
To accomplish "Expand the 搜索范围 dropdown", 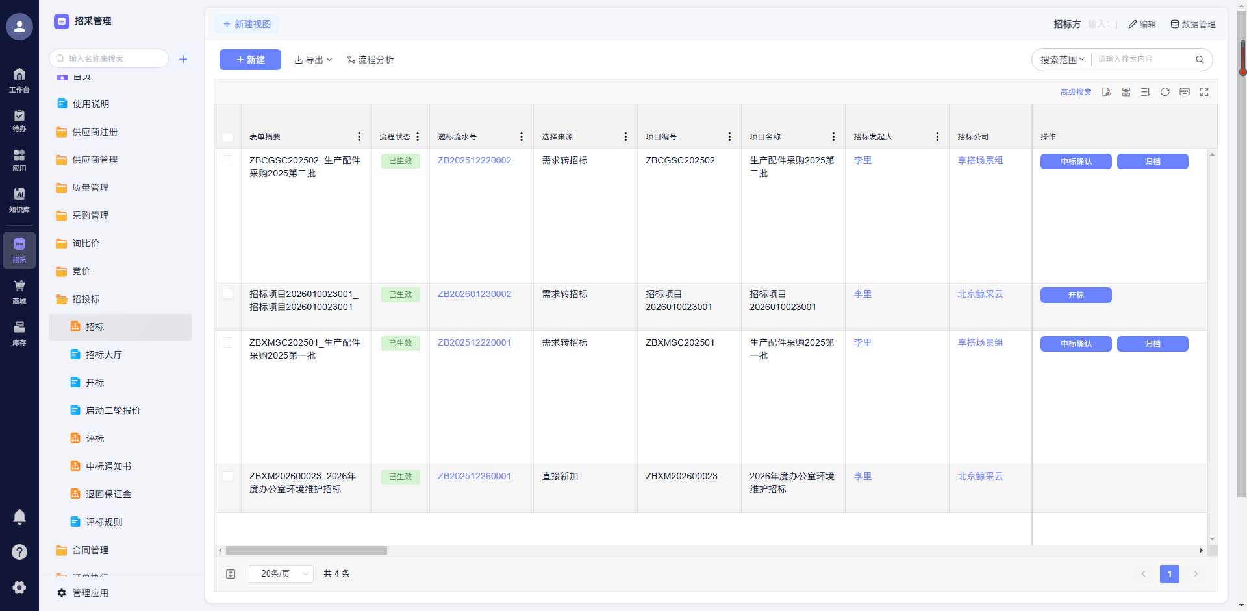I will coord(1062,60).
